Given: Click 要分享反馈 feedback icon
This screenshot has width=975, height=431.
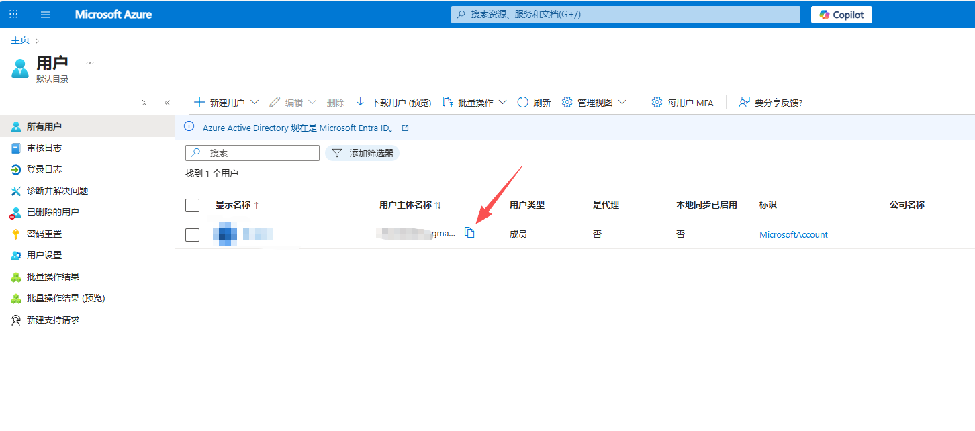Looking at the screenshot, I should click(x=744, y=103).
